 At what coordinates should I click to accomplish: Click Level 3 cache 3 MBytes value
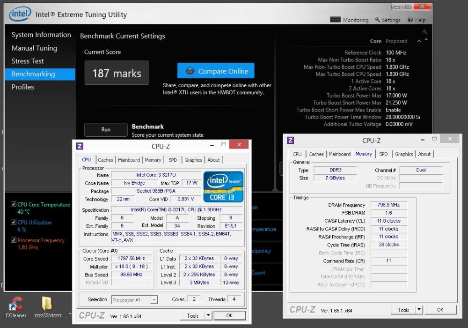click(199, 283)
